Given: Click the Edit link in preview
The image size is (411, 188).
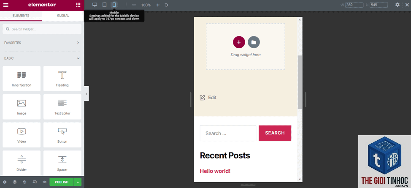Looking at the screenshot, I should pyautogui.click(x=208, y=98).
